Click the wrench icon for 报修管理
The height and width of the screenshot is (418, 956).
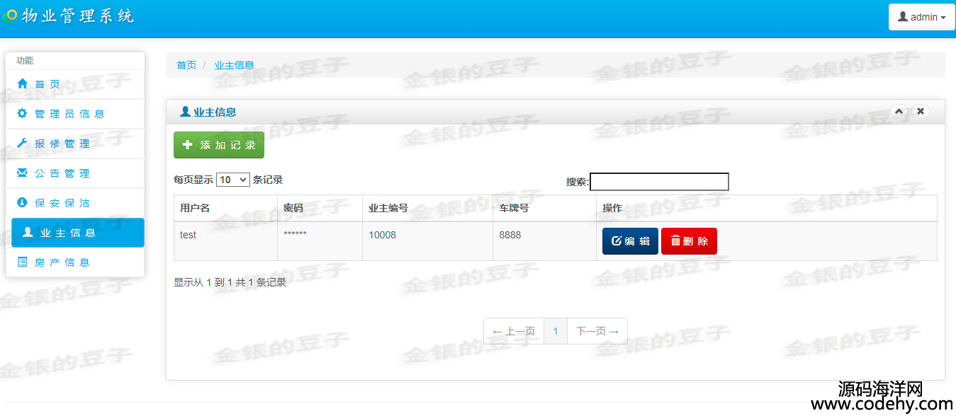(23, 144)
